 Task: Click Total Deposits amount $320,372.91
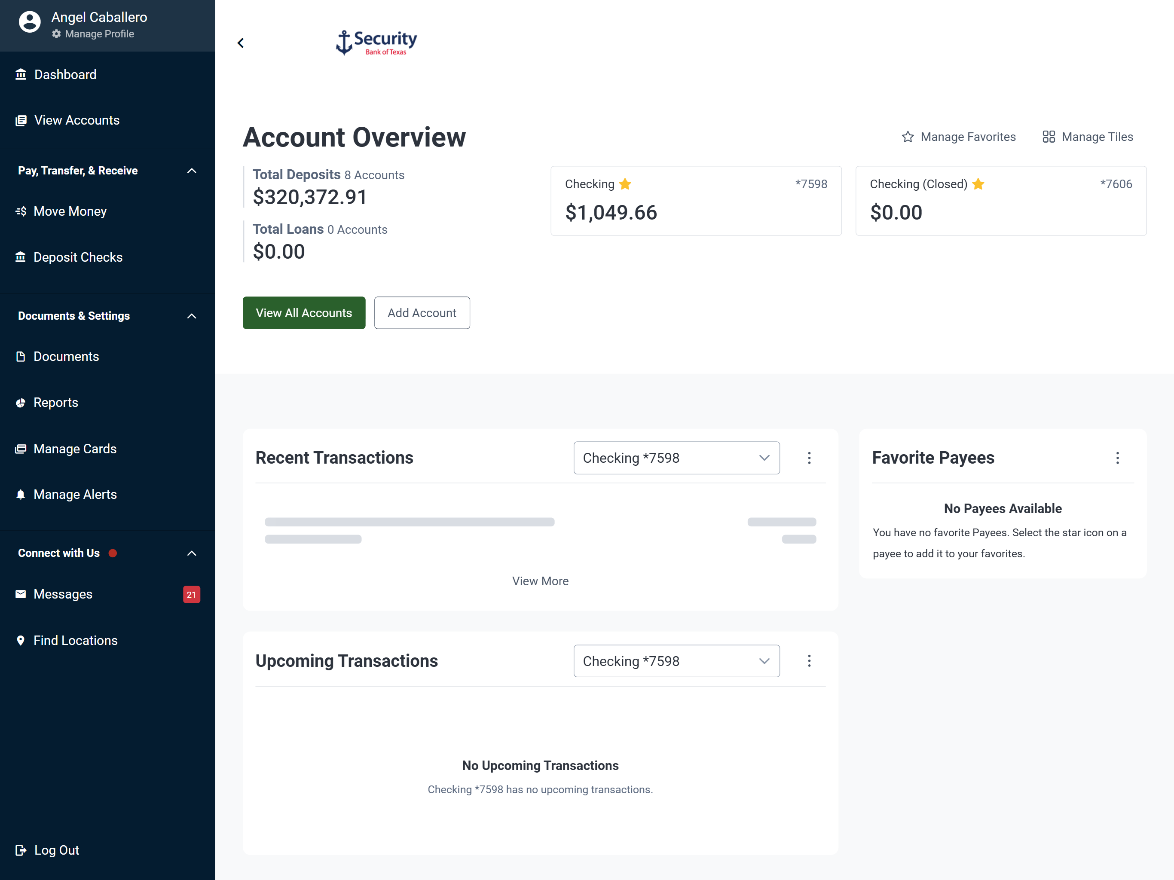(x=310, y=198)
